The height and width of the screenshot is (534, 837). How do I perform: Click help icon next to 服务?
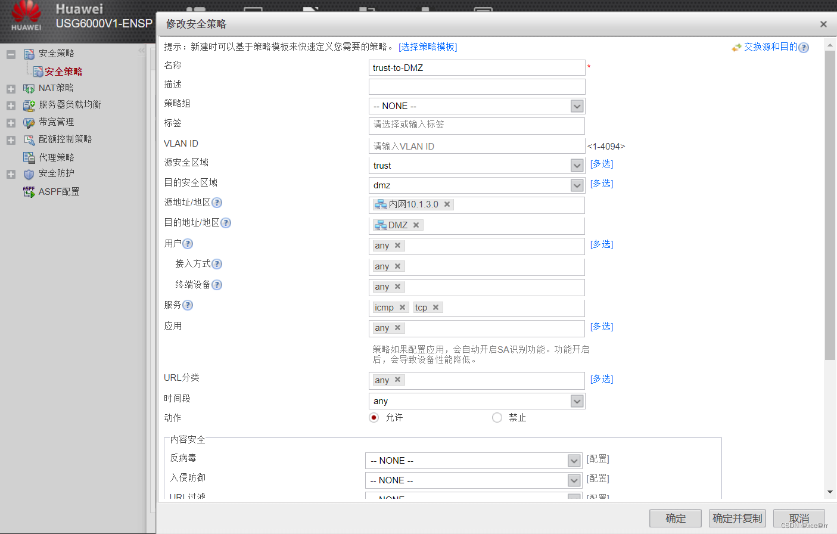pyautogui.click(x=188, y=305)
